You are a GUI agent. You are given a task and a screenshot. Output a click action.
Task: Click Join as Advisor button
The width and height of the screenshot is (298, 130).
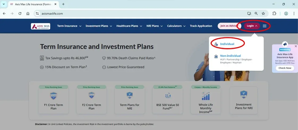(x=229, y=26)
